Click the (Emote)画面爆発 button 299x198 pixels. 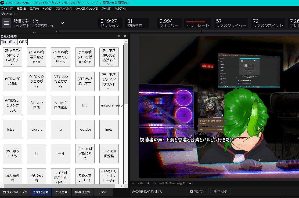tap(109, 154)
